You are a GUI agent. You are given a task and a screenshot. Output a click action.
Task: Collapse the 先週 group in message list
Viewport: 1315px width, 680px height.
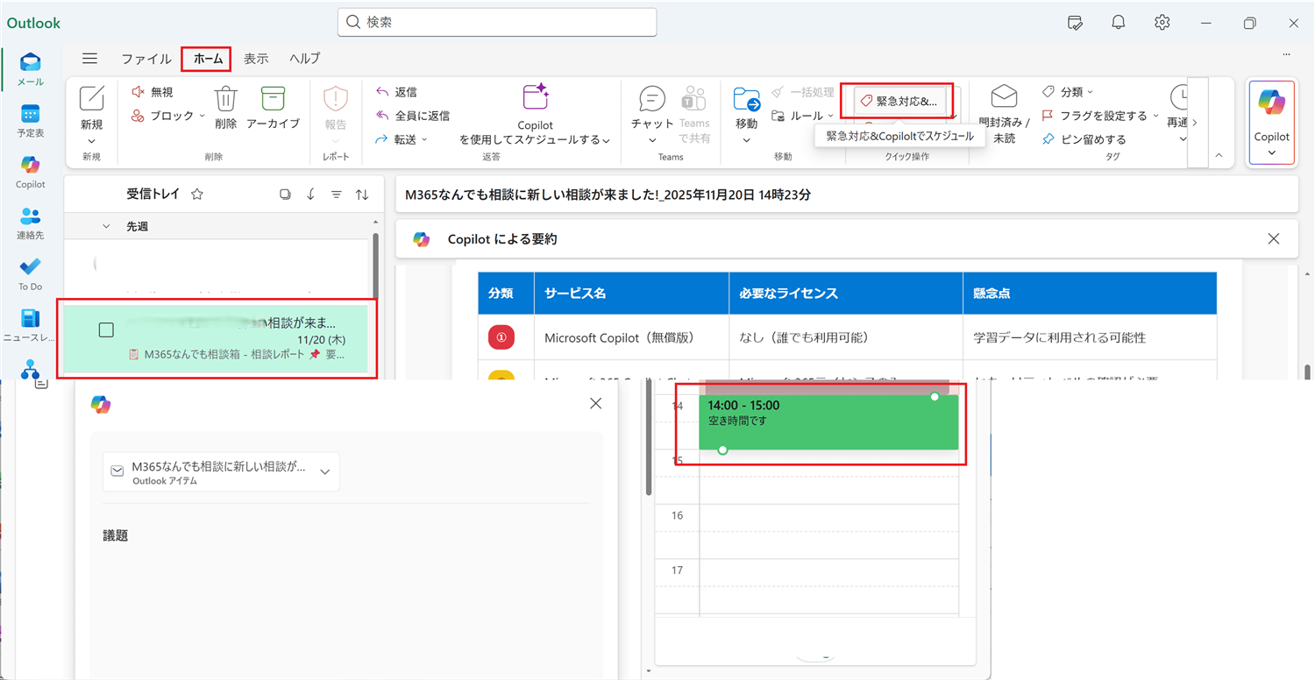point(106,226)
